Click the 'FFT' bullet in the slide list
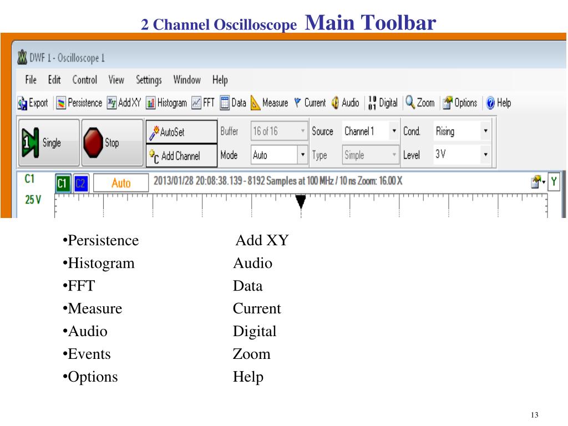Image resolution: width=568 pixels, height=426 pixels. 79,286
